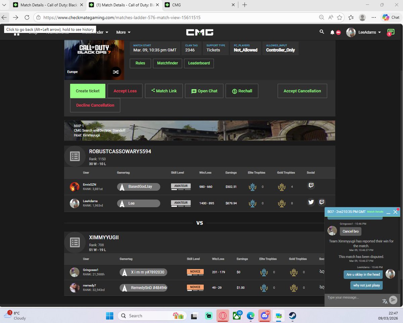Screen dimensions: 403x323
Task: Open the weather widget showing 8°C Cloudy
Action: pyautogui.click(x=15, y=316)
